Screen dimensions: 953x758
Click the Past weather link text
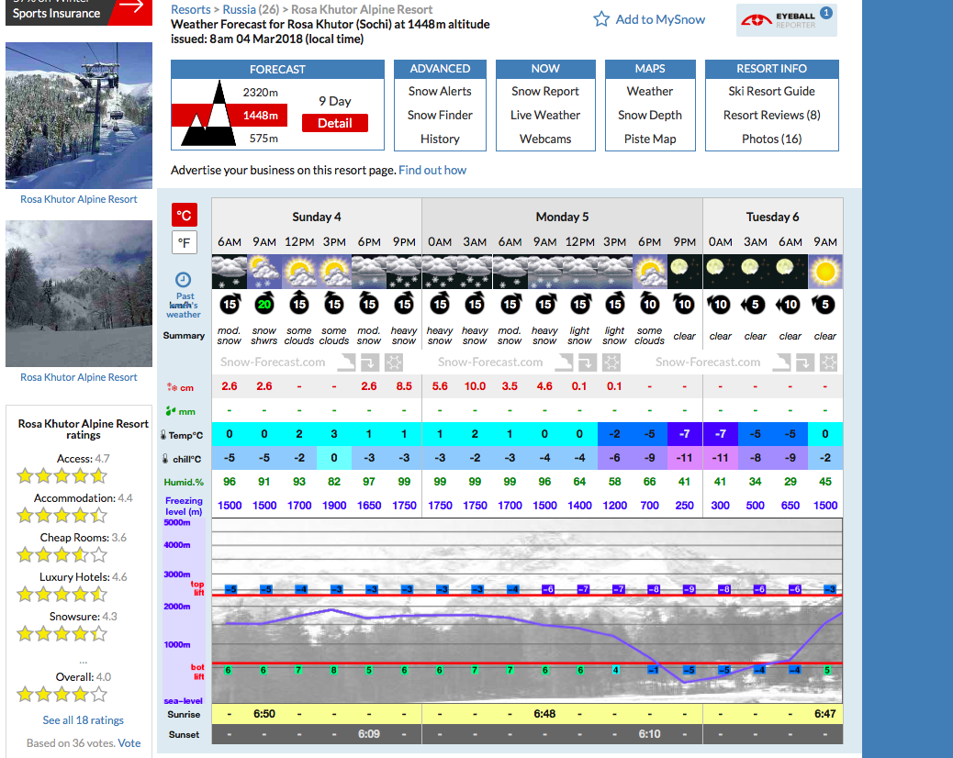tap(184, 305)
